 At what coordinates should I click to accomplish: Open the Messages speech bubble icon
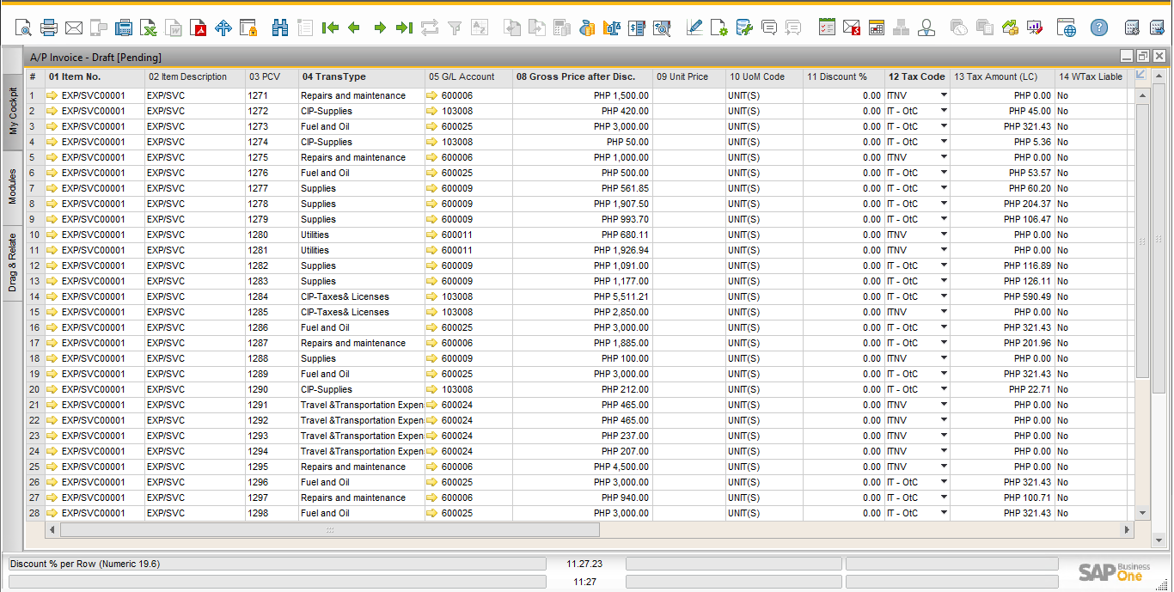769,28
